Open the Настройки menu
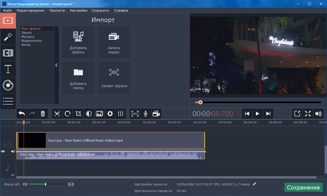Image resolution: width=327 pixels, height=196 pixels. coord(78,10)
